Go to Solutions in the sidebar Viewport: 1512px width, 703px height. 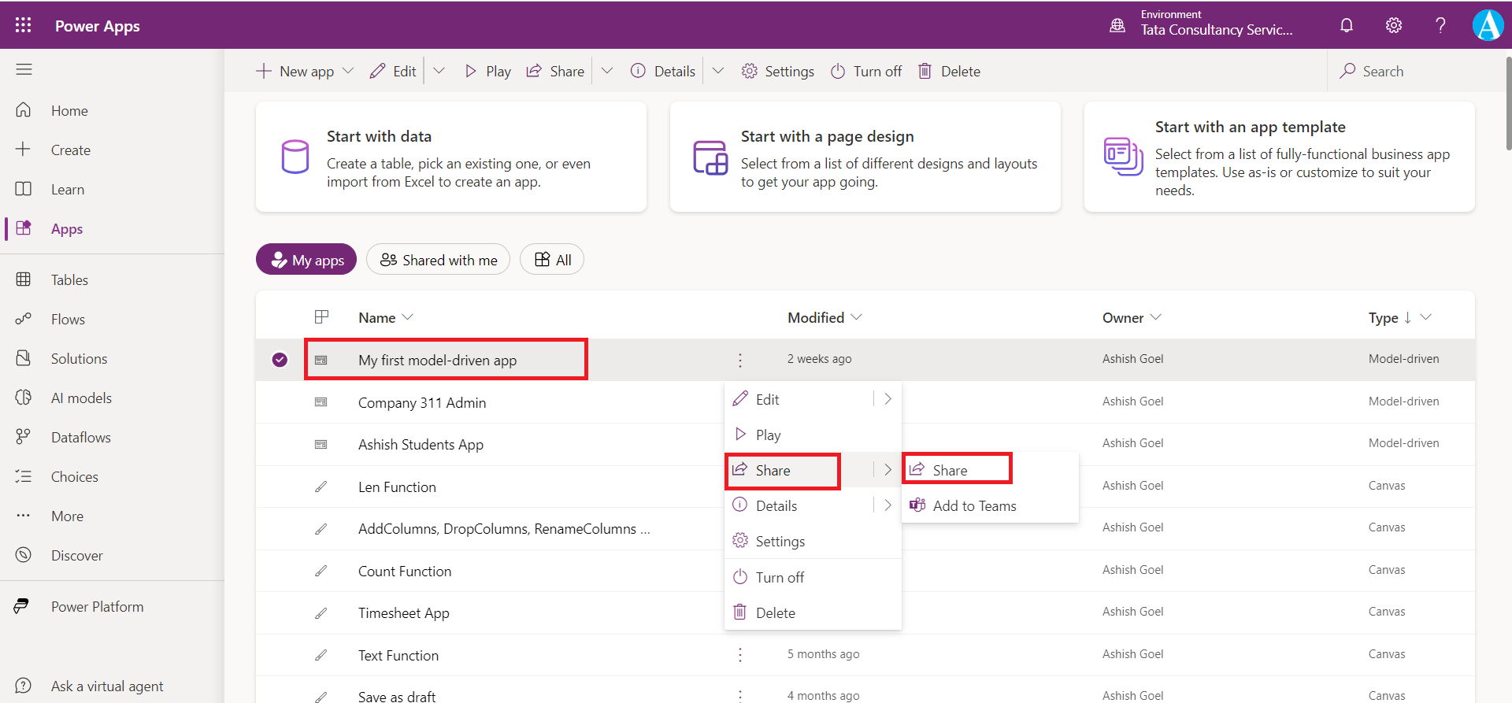click(x=79, y=359)
